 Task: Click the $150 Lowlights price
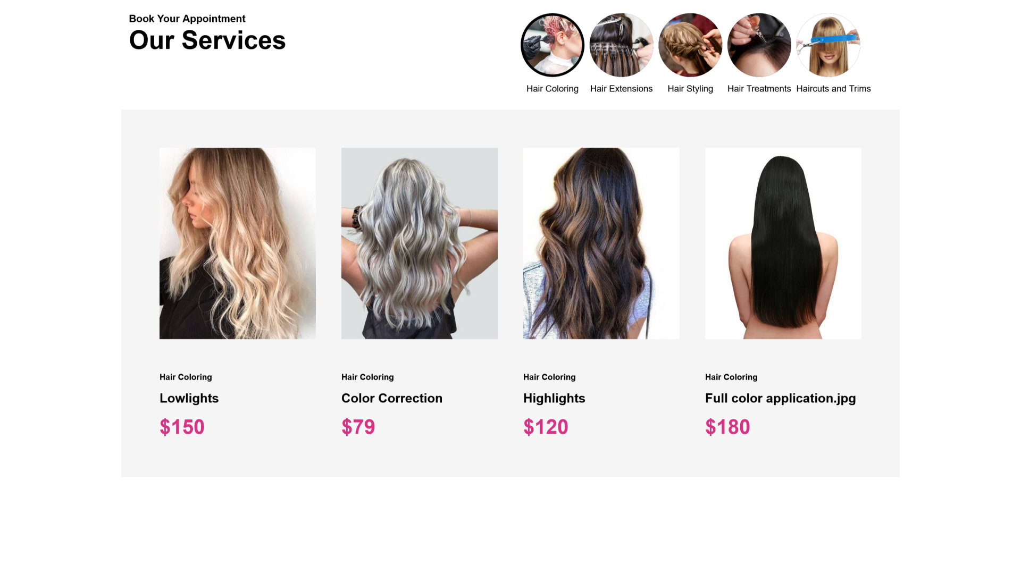click(x=182, y=427)
